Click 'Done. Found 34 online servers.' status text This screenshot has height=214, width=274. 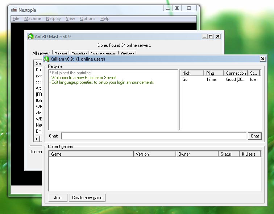click(124, 45)
